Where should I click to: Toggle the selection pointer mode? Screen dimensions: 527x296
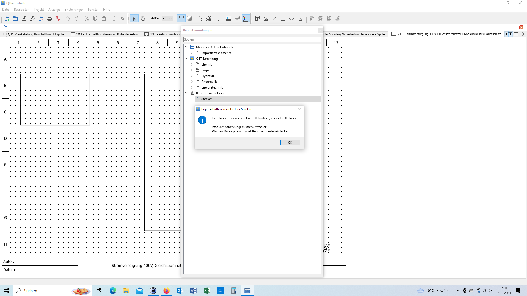(x=134, y=18)
